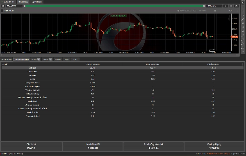Click the last statistics table column header
The width and height of the screenshot is (246, 156).
click(x=213, y=64)
